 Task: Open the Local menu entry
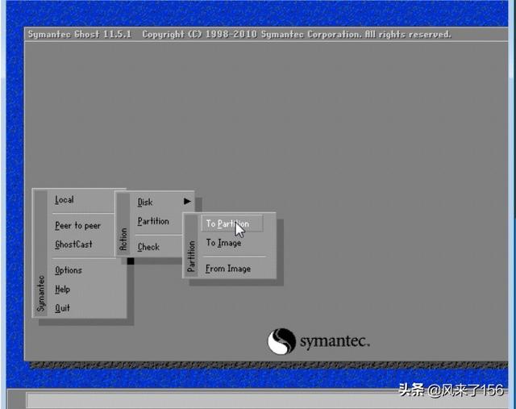pos(64,200)
